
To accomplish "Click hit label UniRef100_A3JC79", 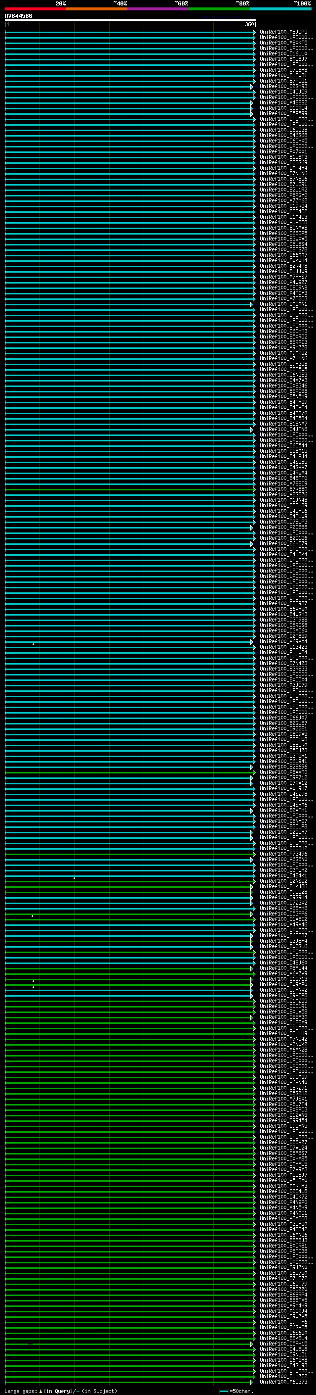I will click(x=283, y=685).
